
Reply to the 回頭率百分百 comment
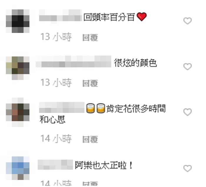pos(90,38)
